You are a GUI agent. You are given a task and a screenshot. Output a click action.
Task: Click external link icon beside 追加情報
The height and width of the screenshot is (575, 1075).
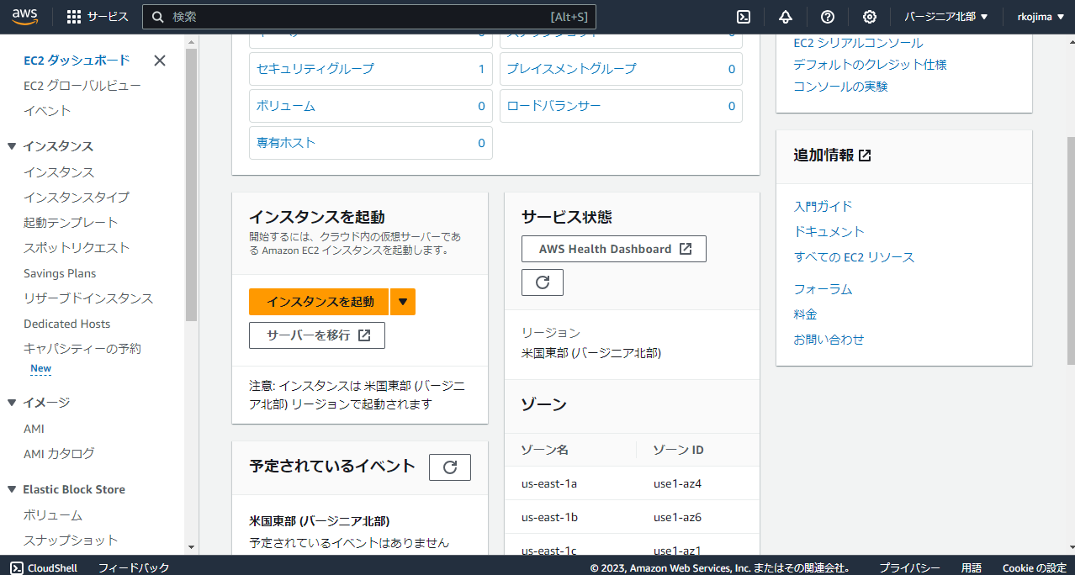pyautogui.click(x=865, y=156)
